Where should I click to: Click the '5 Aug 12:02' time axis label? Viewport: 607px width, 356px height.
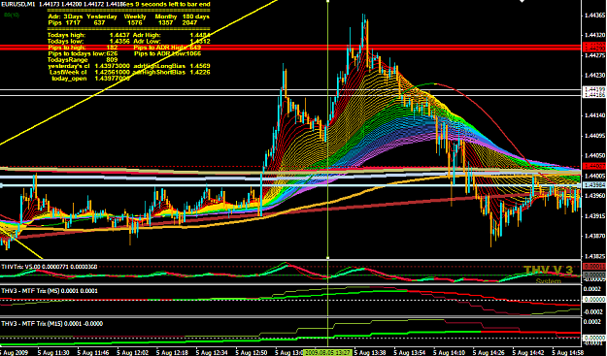tap(133, 352)
